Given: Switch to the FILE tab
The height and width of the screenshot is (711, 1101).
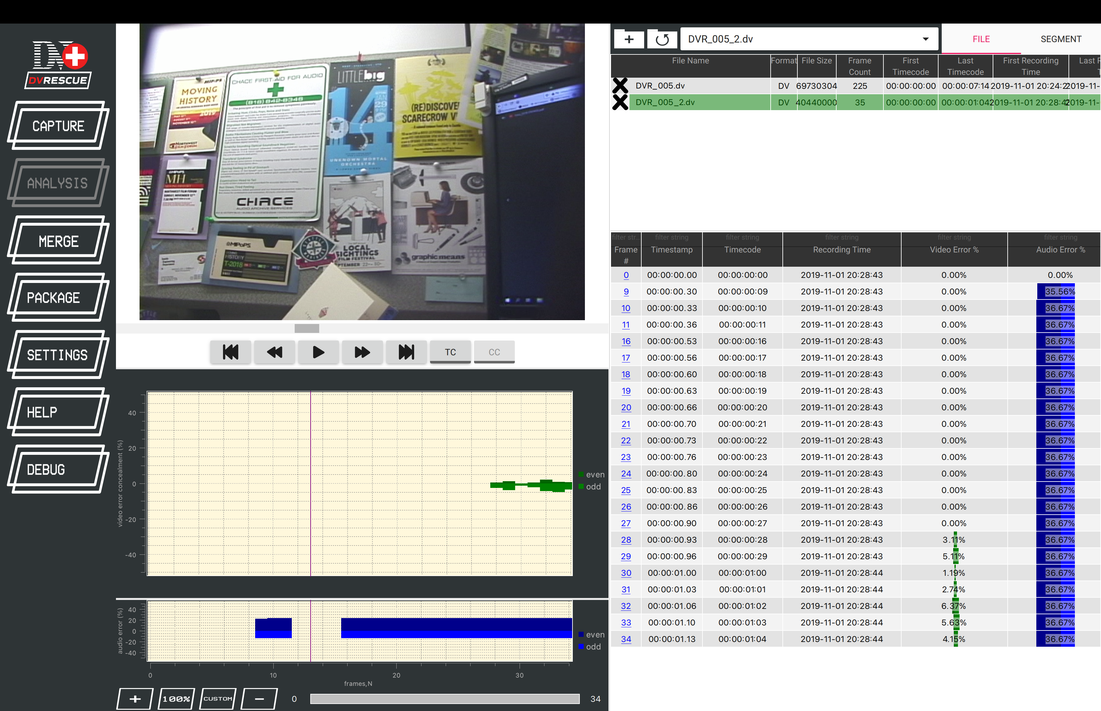Looking at the screenshot, I should (981, 39).
